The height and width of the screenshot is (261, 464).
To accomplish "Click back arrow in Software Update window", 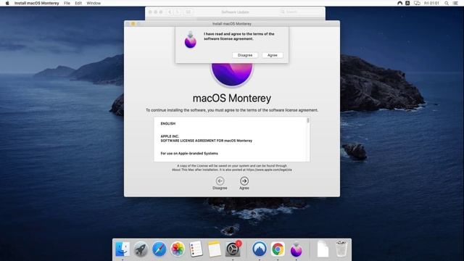I will pos(170,12).
